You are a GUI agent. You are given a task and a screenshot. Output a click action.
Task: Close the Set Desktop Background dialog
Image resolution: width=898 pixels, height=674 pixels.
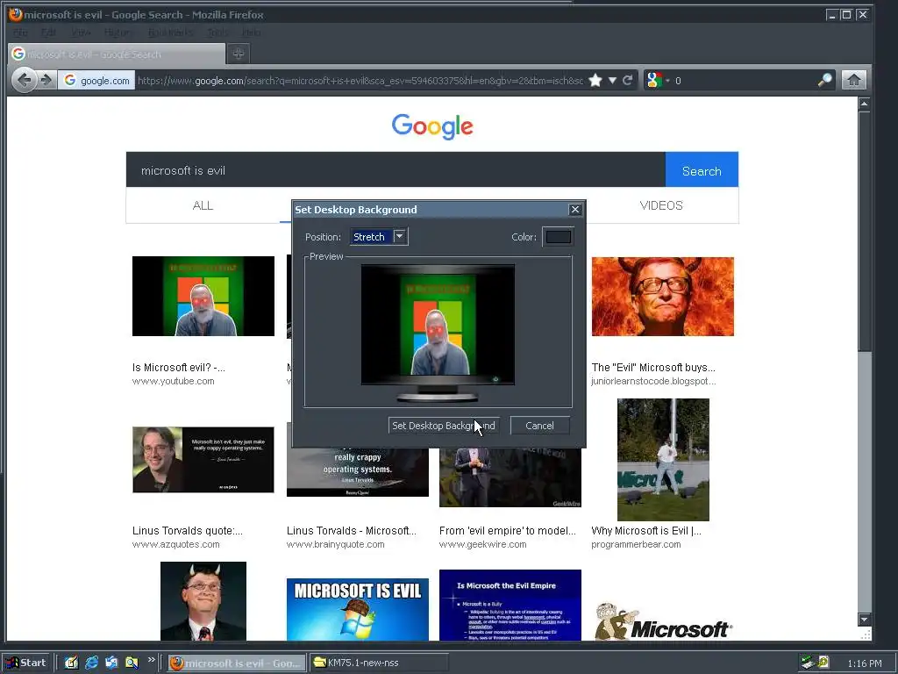(575, 209)
